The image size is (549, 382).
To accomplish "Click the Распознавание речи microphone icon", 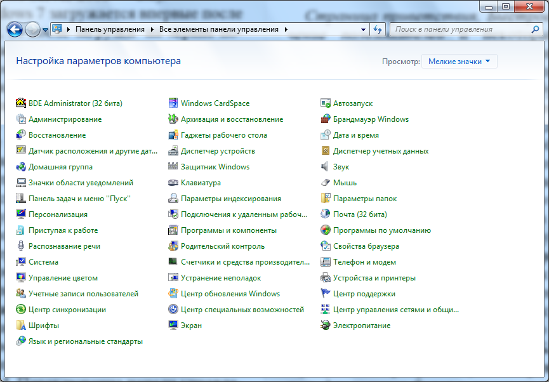I will pos(21,246).
